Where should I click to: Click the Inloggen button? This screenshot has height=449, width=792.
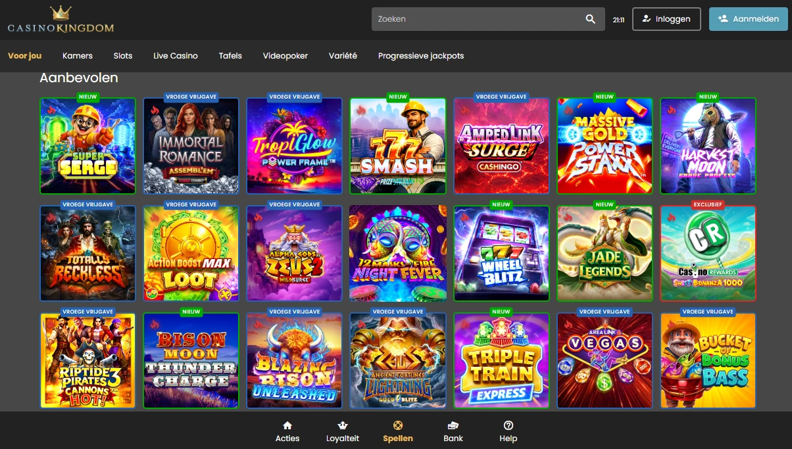coord(666,19)
